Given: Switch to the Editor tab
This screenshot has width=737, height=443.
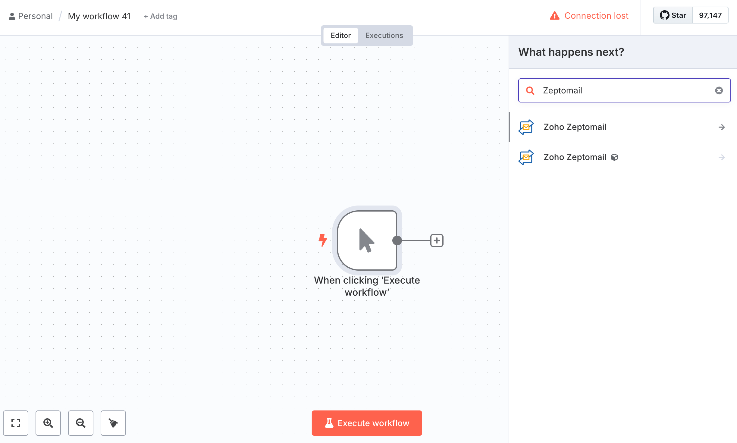Looking at the screenshot, I should 340,36.
